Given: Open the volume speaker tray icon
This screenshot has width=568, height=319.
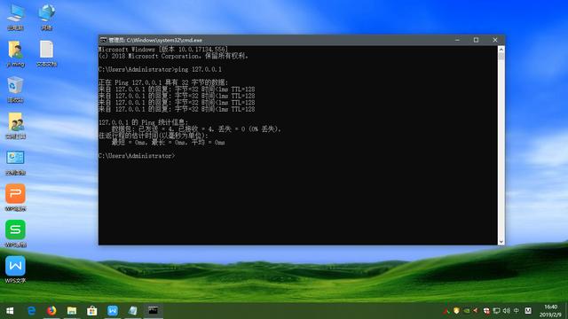Looking at the screenshot, I should tap(507, 311).
